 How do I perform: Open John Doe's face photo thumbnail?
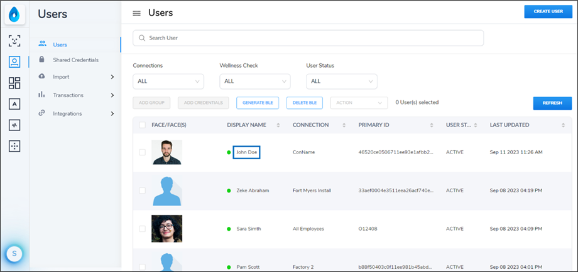pyautogui.click(x=166, y=152)
